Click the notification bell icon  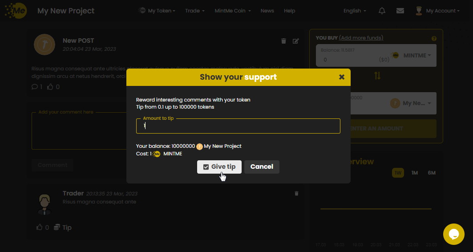point(382,11)
